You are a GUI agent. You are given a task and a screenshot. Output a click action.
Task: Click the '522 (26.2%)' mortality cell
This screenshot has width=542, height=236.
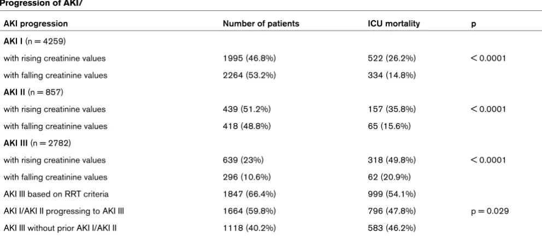pos(392,58)
